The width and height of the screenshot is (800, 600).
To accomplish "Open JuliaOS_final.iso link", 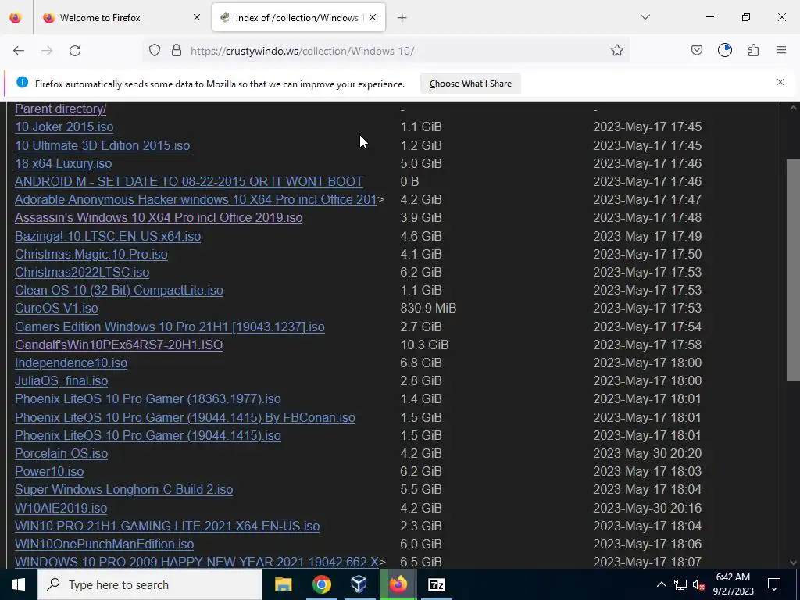I will tap(61, 380).
